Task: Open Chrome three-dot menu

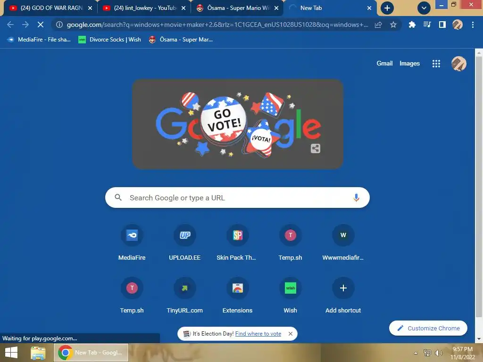Action: pos(473,25)
